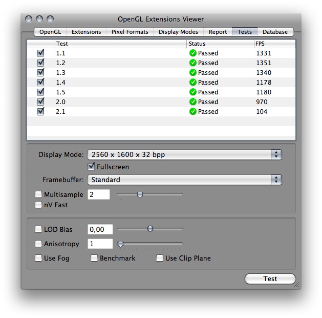Click the Multisample value field
This screenshot has width=322, height=318.
99,194
